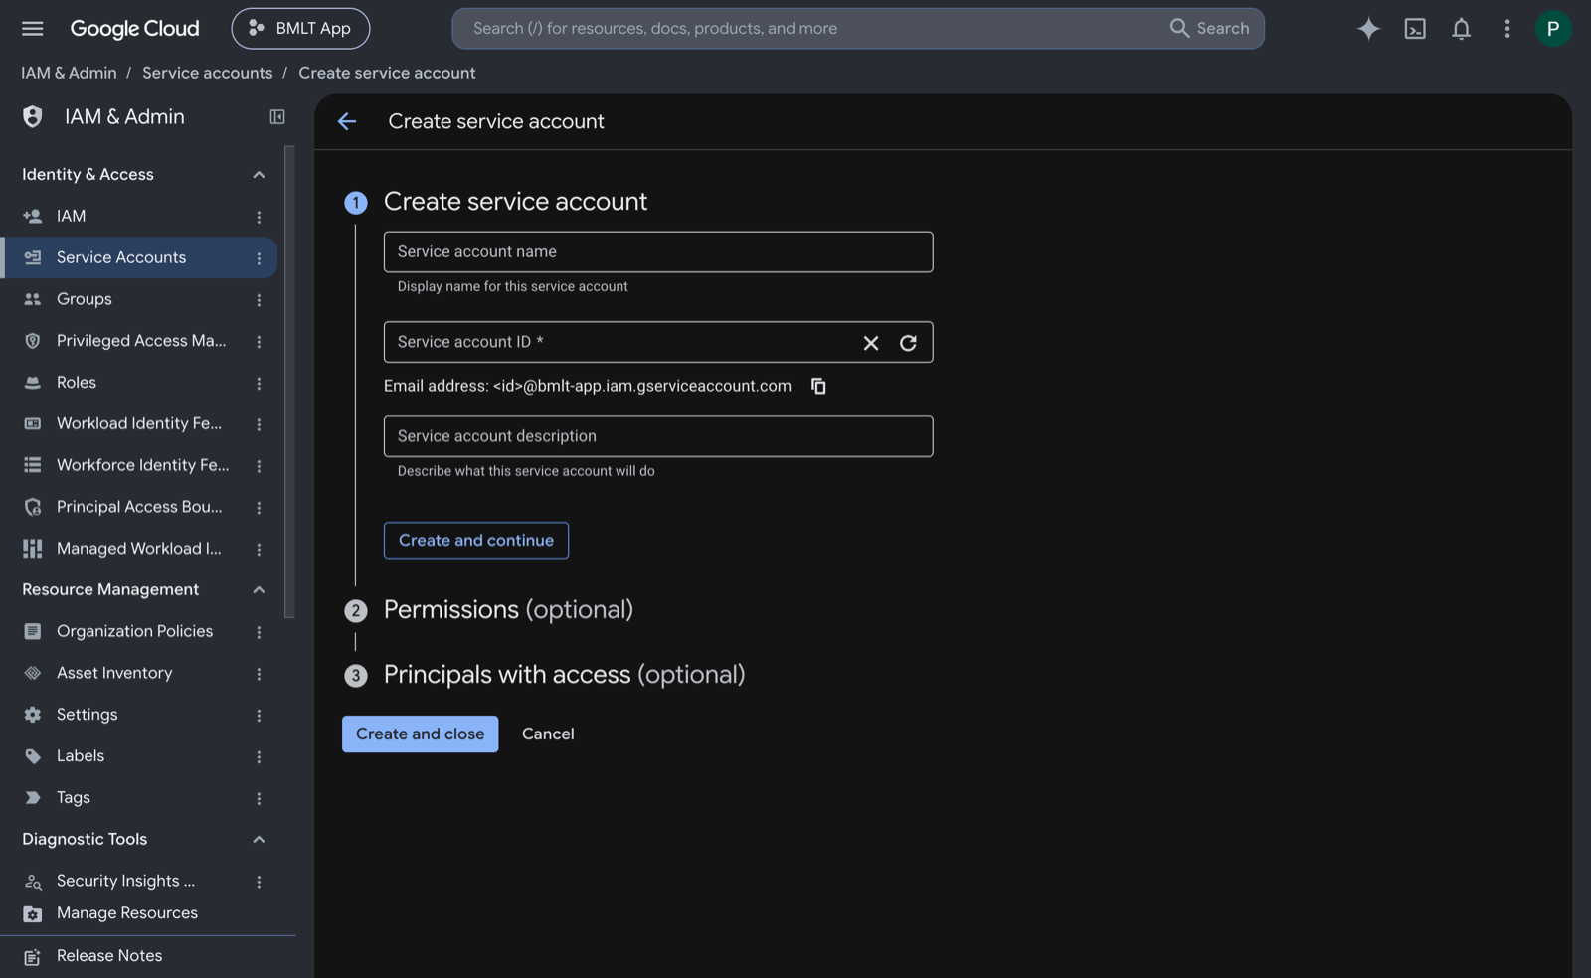Screen dimensions: 1591x978
Task: Go to Service accounts breadcrumb link
Action: [207, 73]
